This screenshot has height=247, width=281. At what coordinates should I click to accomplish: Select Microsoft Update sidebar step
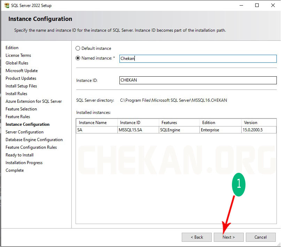point(22,71)
